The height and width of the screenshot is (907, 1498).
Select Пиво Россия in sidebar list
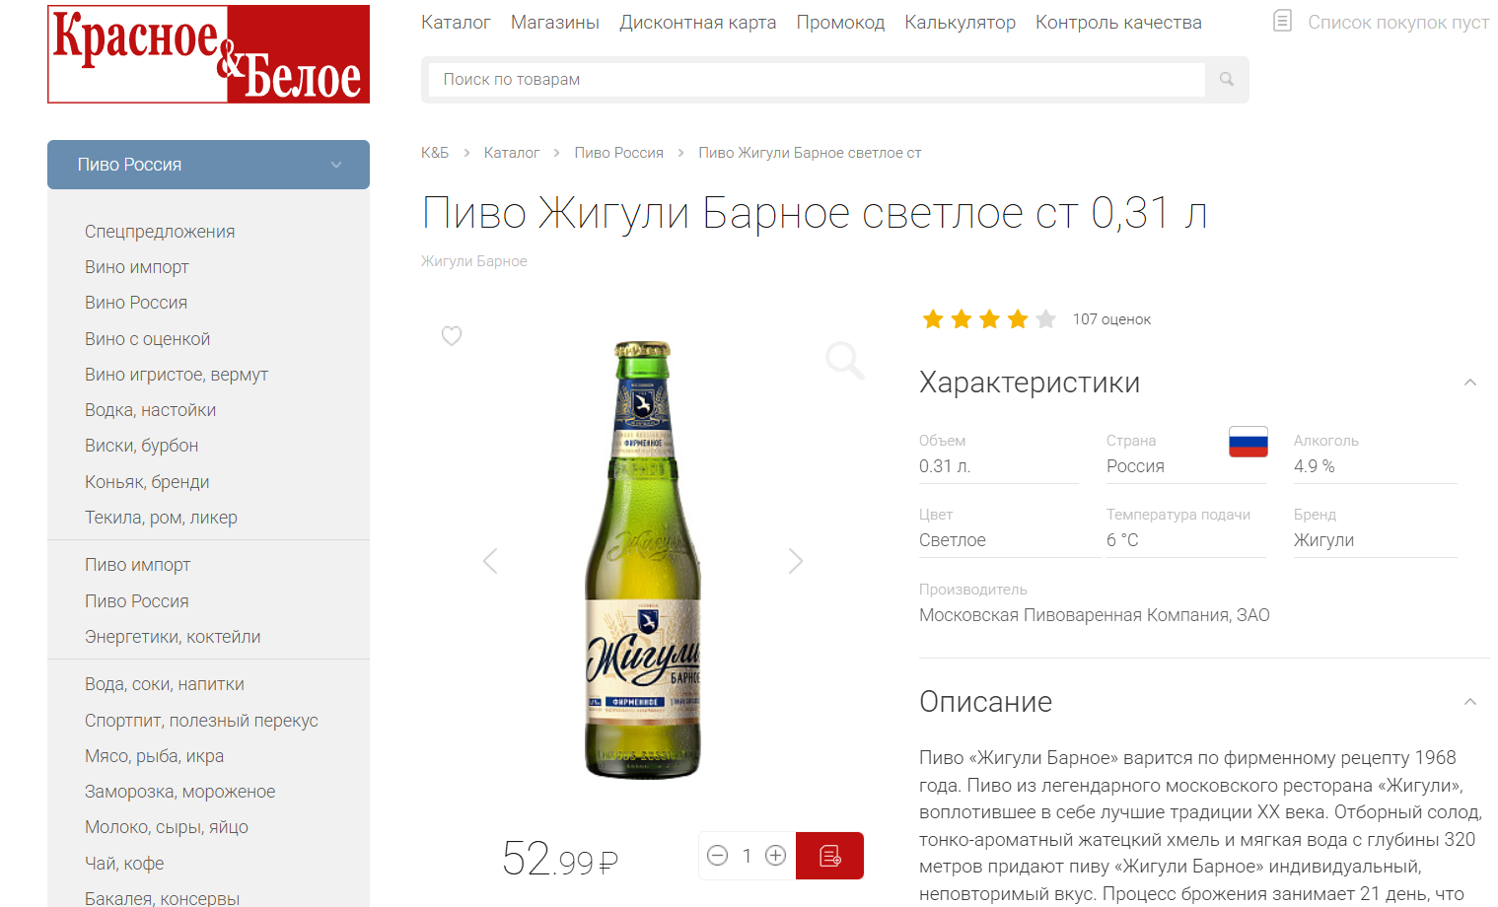(x=137, y=601)
